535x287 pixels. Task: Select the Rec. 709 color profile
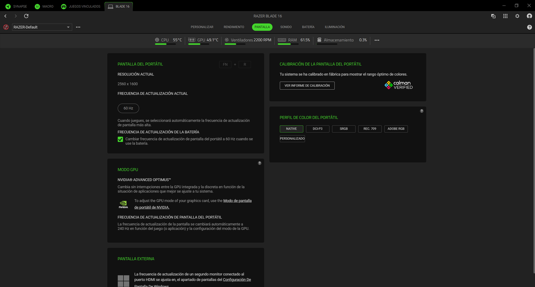(x=370, y=129)
